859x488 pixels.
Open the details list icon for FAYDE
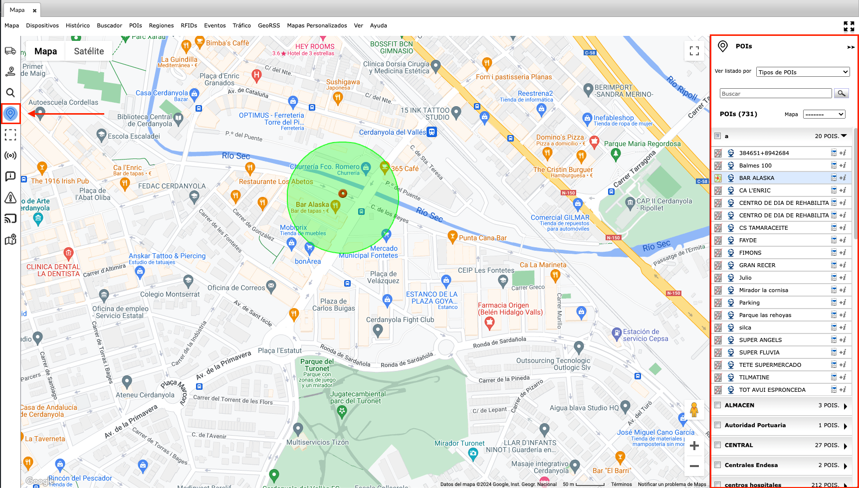[834, 240]
